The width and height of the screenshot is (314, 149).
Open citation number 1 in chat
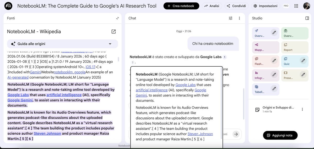pos(225,57)
